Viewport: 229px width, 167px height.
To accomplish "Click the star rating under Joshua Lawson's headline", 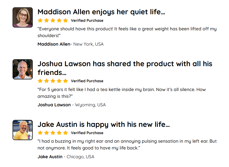I will pos(53,81).
